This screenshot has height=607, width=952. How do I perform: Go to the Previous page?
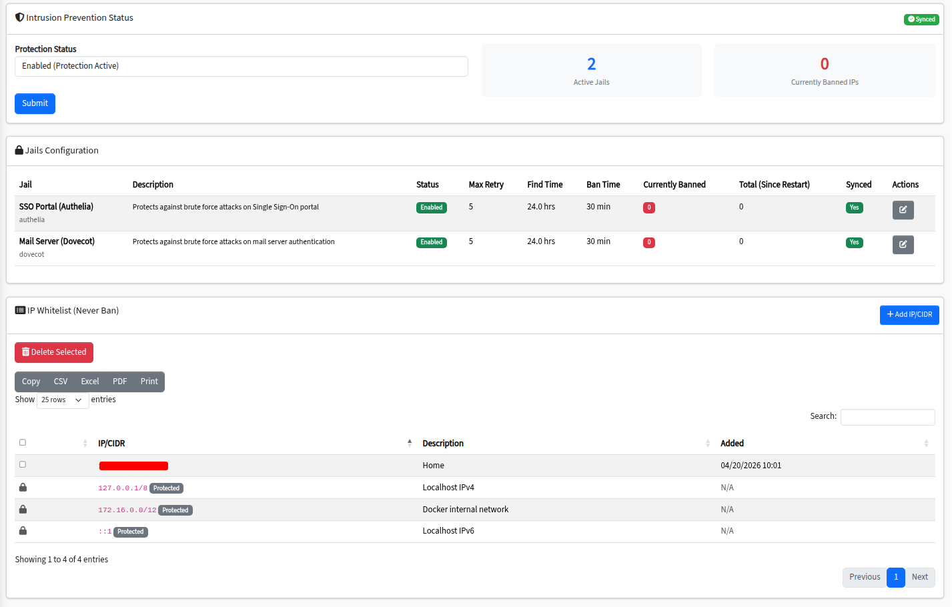(x=865, y=577)
